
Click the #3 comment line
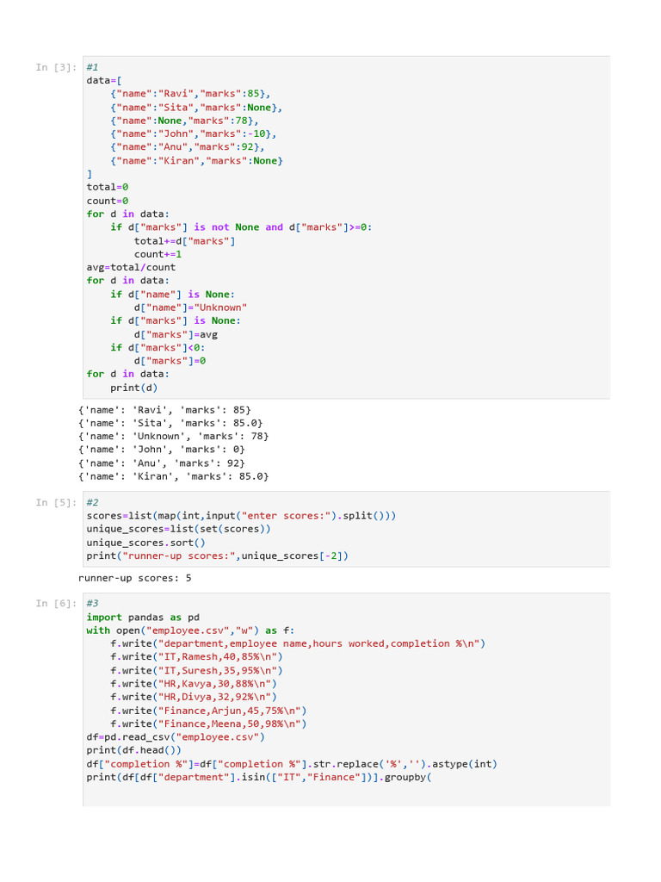coord(92,604)
